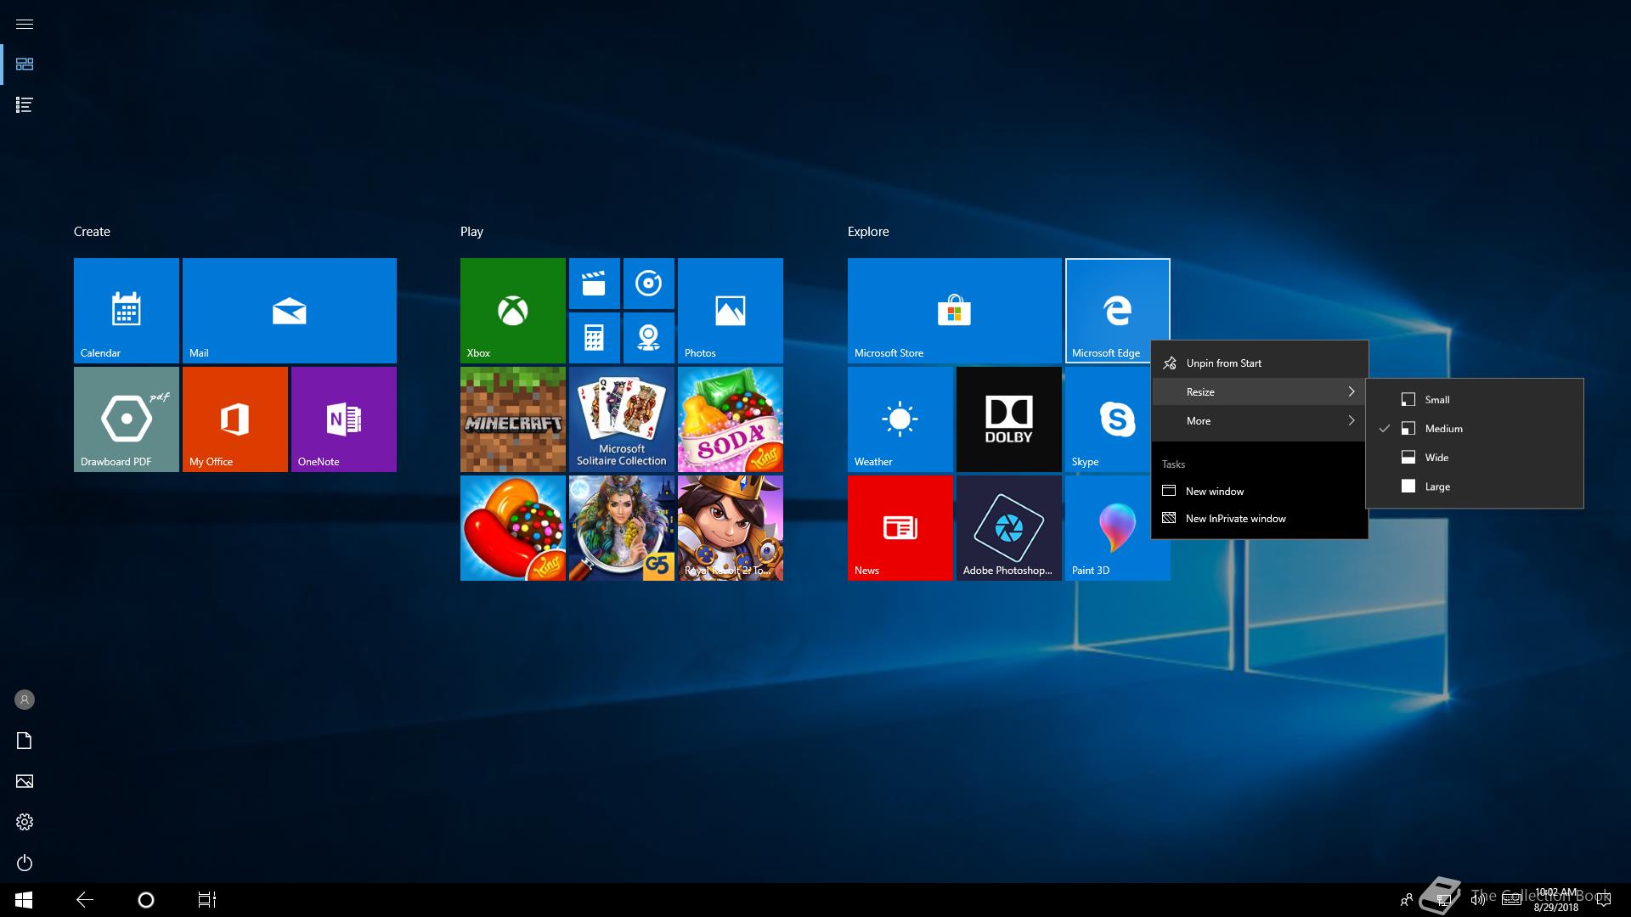
Task: Click the Create group header
Action: click(92, 232)
